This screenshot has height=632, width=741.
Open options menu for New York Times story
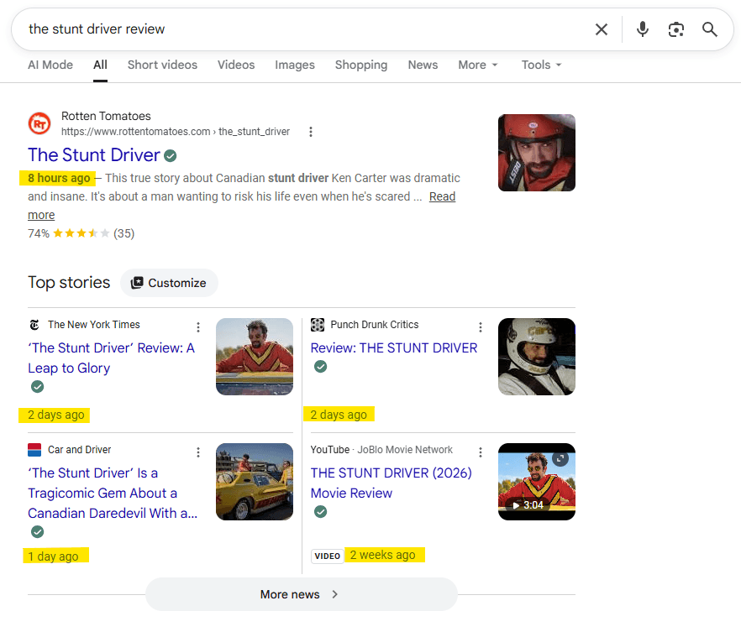click(198, 326)
